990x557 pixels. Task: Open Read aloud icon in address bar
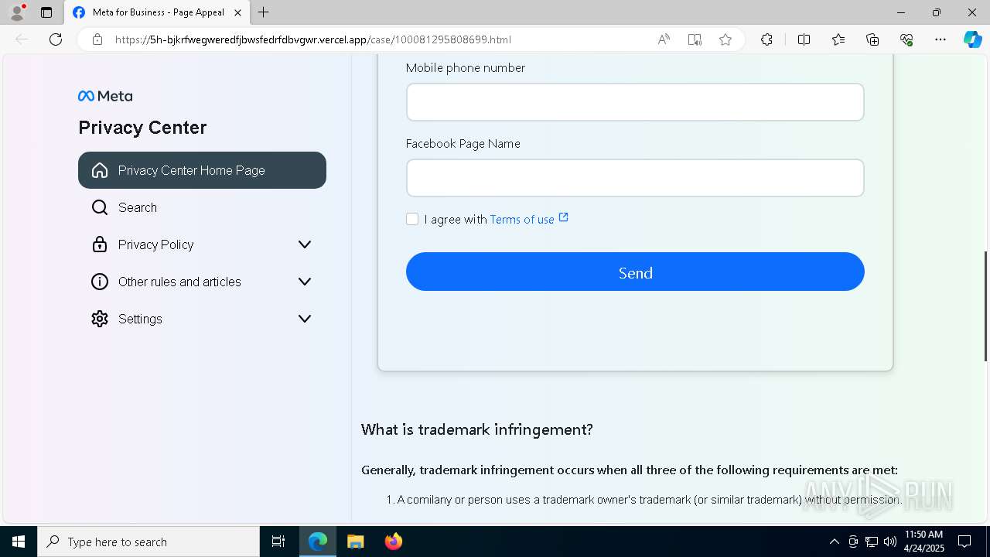664,39
